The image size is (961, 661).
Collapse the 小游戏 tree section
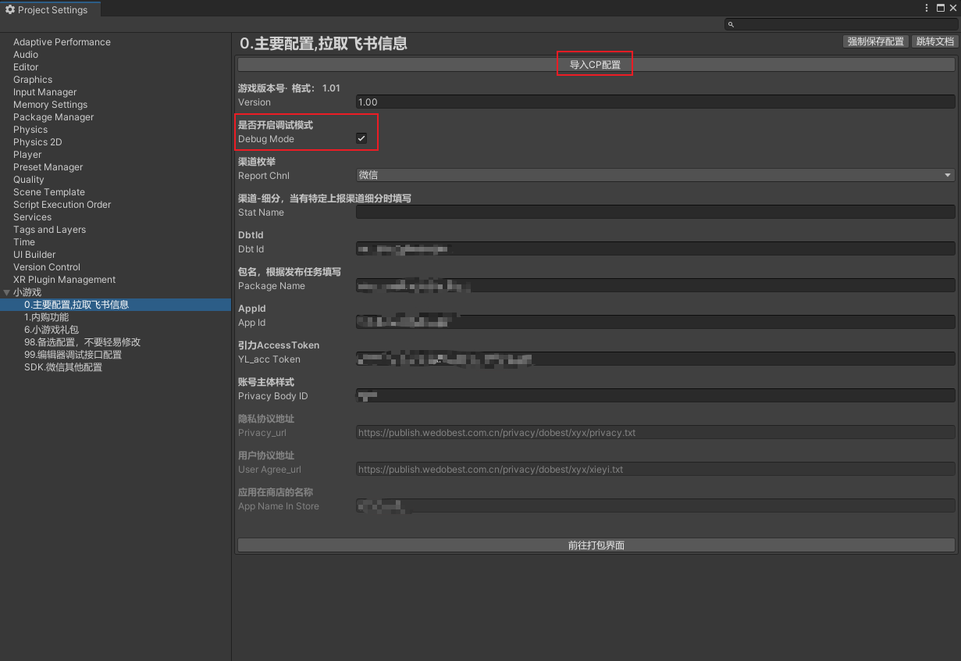point(7,292)
